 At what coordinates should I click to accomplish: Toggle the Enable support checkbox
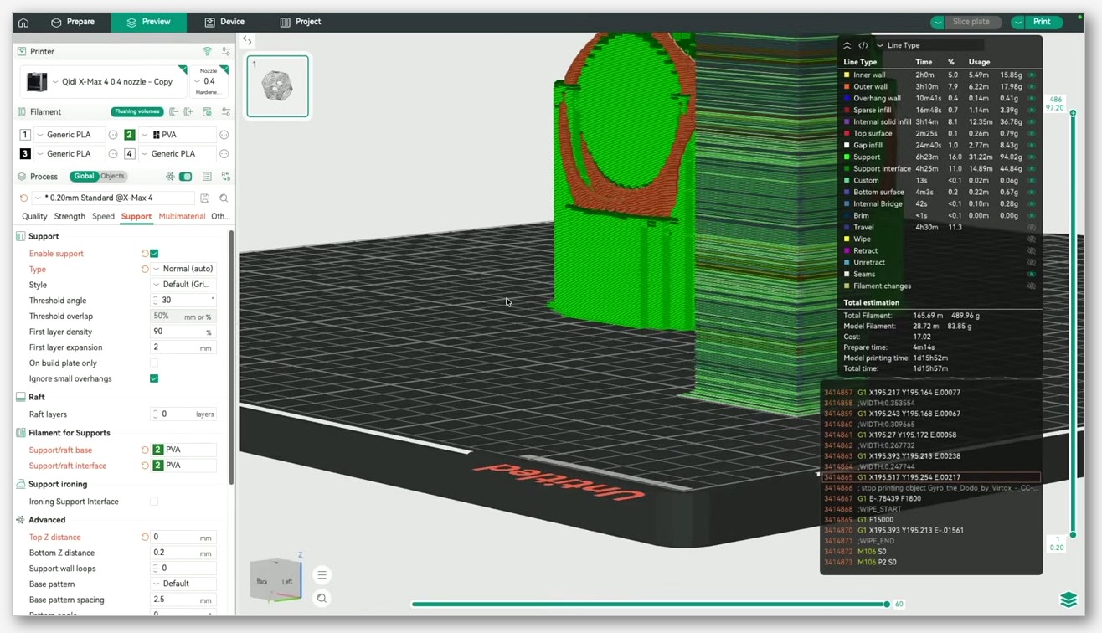tap(154, 254)
